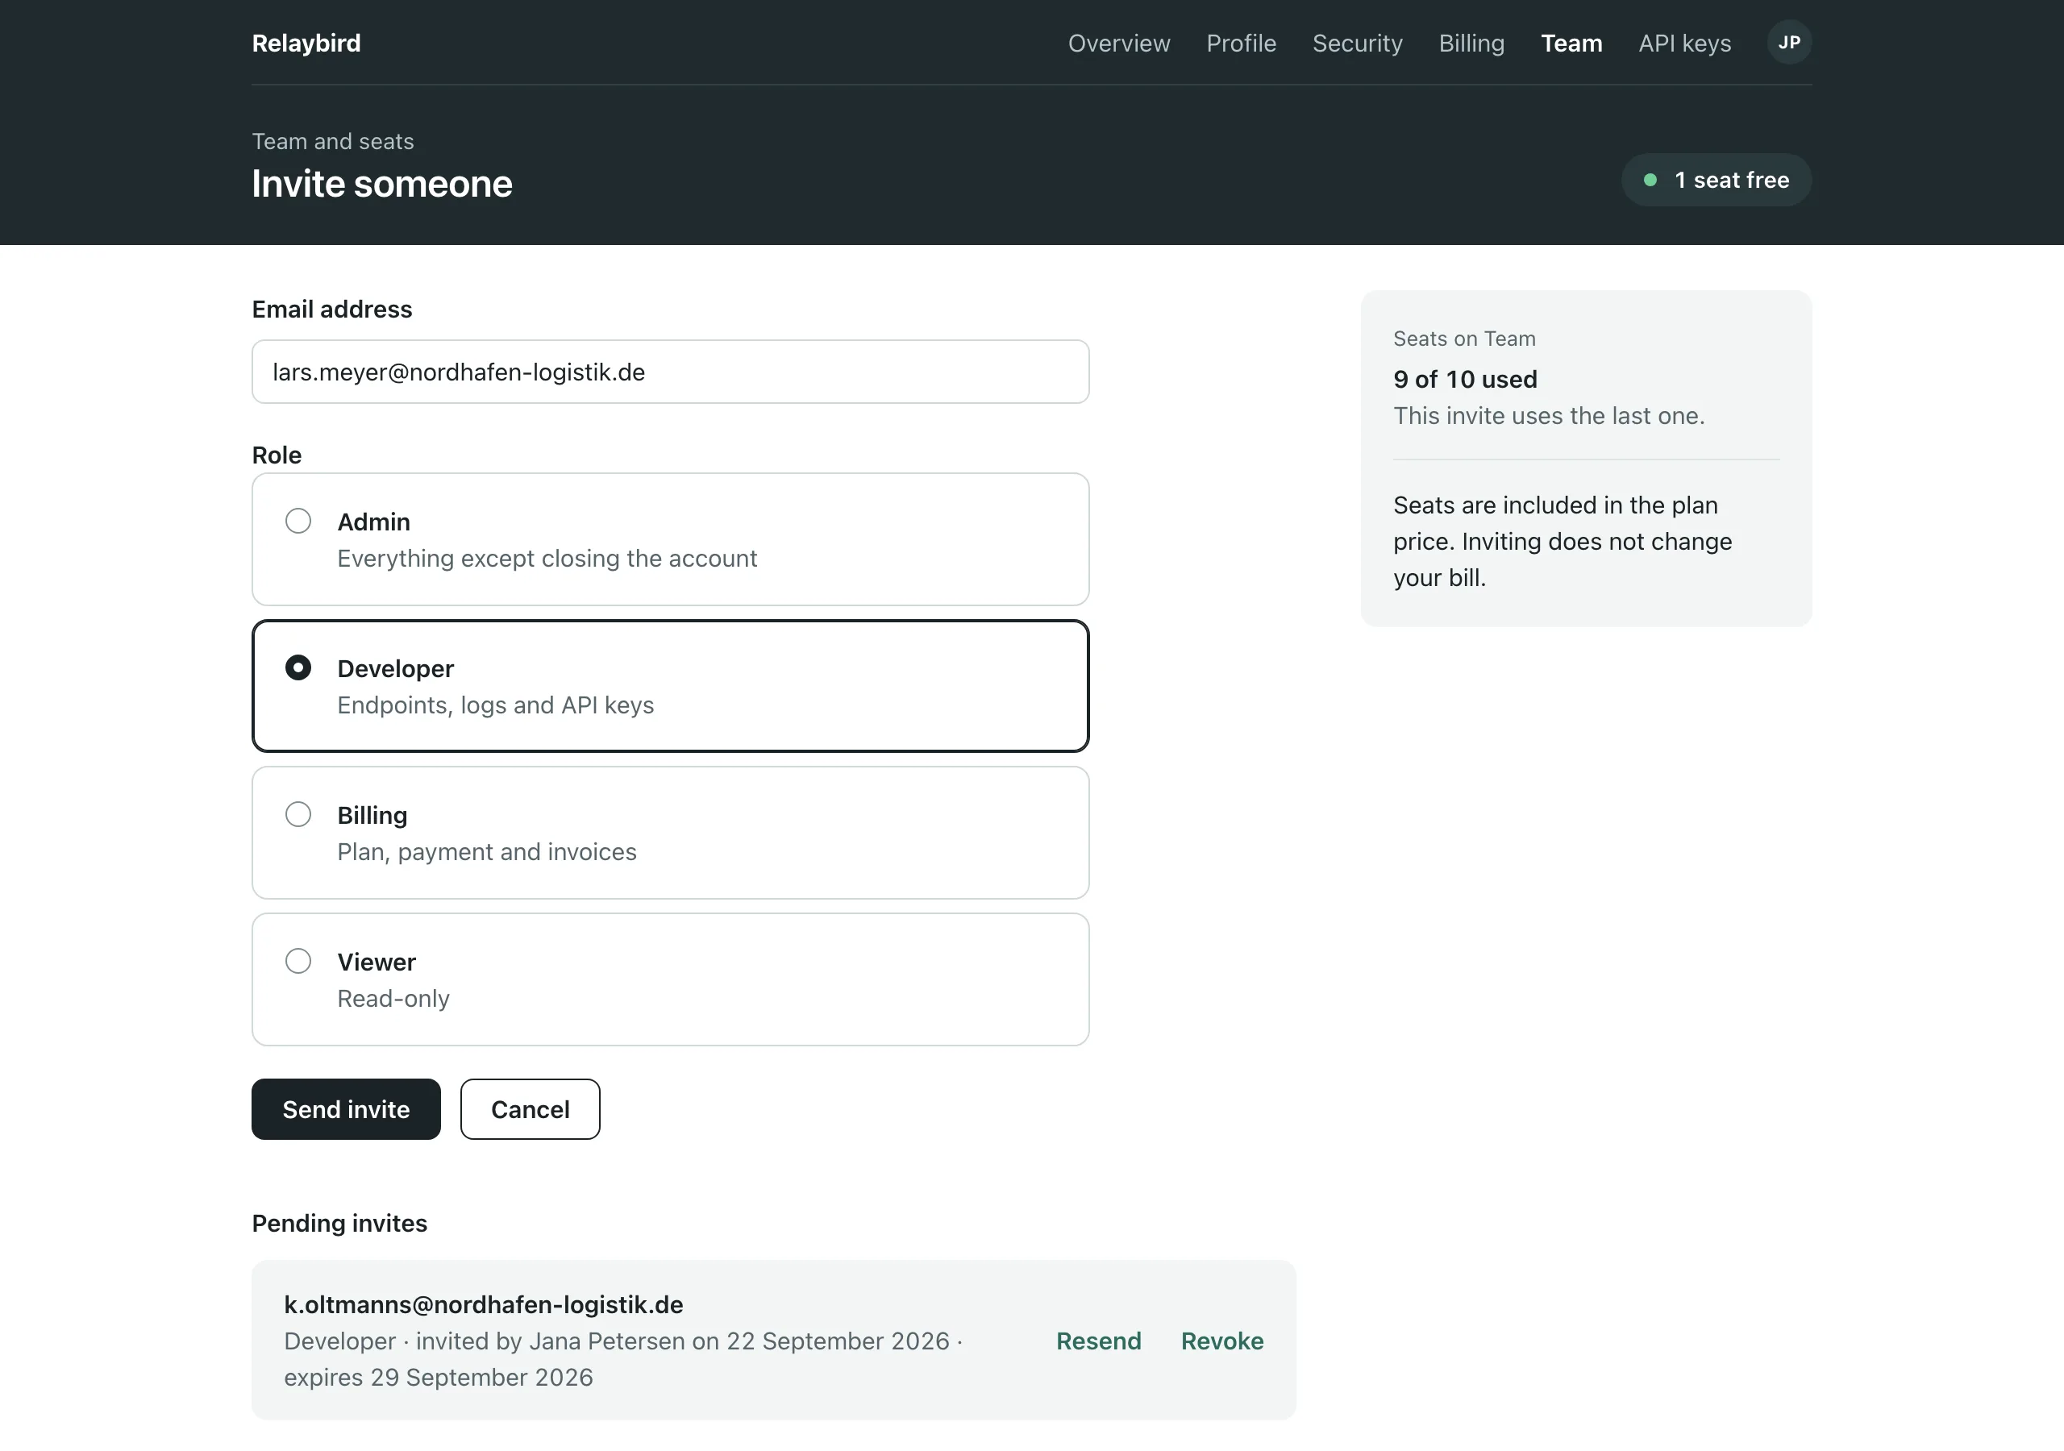Image resolution: width=2064 pixels, height=1451 pixels.
Task: Click the pending email k.oltmanns@nordhafen-logistik.de
Action: click(483, 1304)
